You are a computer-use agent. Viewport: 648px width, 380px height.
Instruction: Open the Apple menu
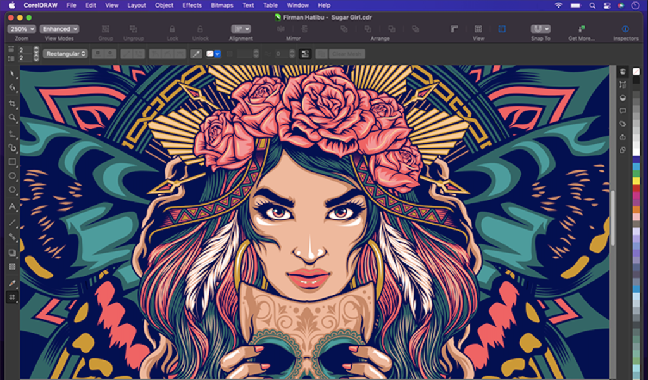click(11, 5)
